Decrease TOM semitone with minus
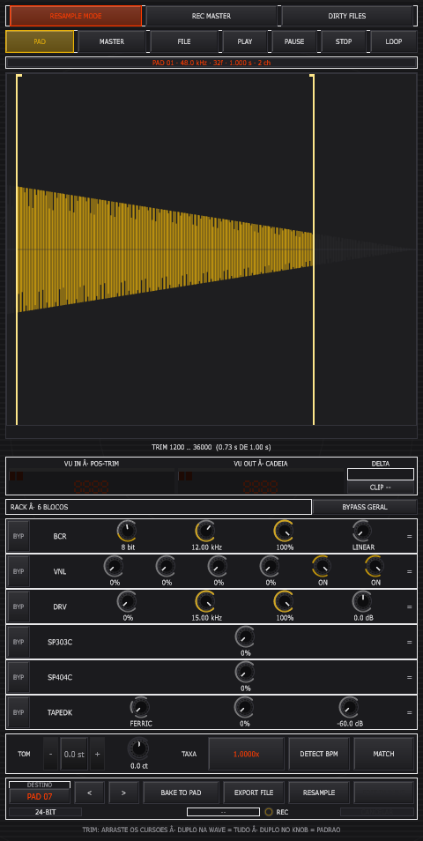Viewport: 423px width, 841px height. [50, 754]
